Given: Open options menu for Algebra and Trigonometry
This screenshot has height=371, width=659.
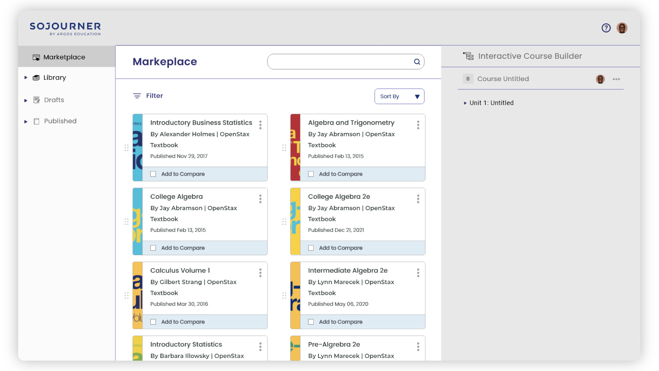Looking at the screenshot, I should 418,125.
